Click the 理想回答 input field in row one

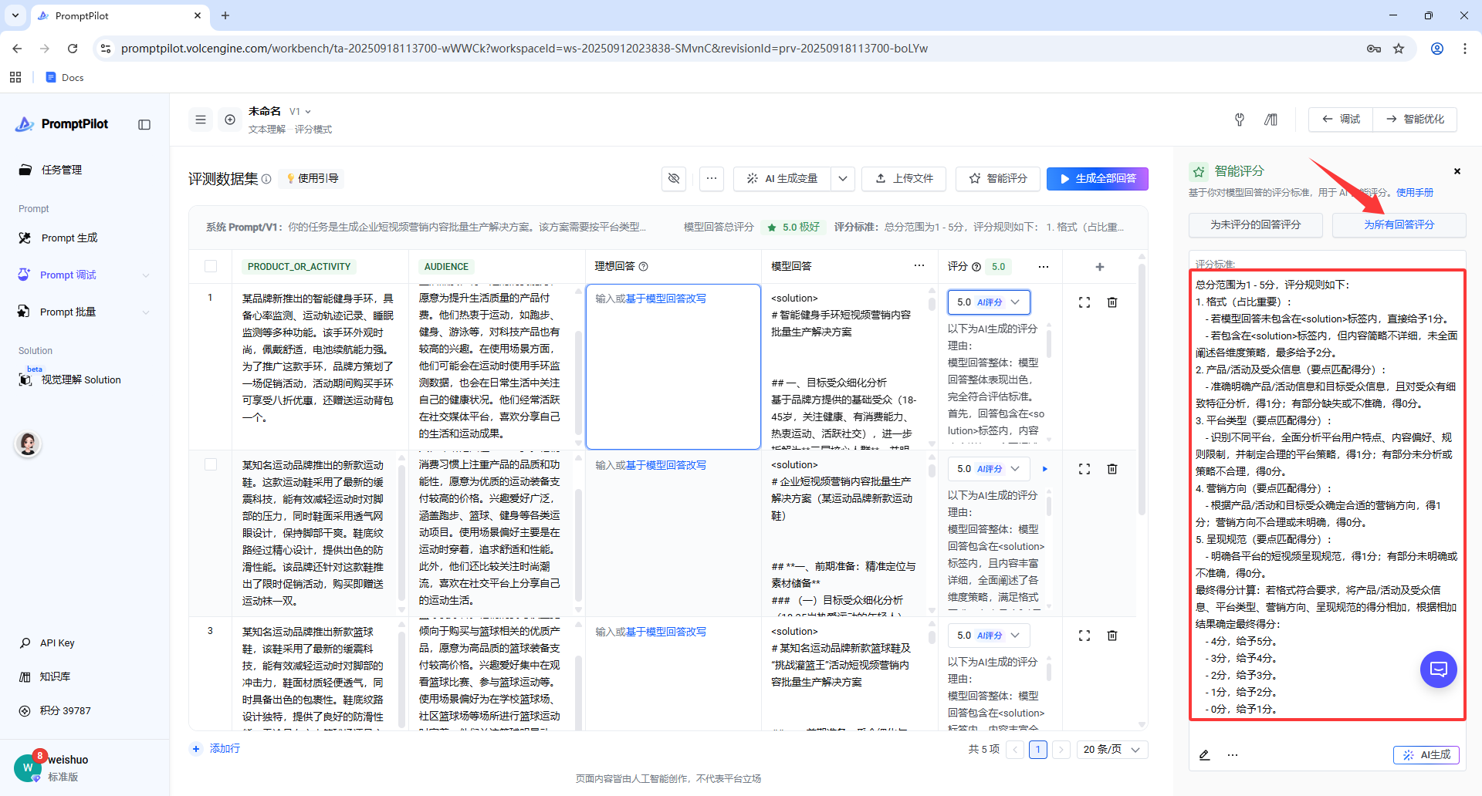(673, 366)
